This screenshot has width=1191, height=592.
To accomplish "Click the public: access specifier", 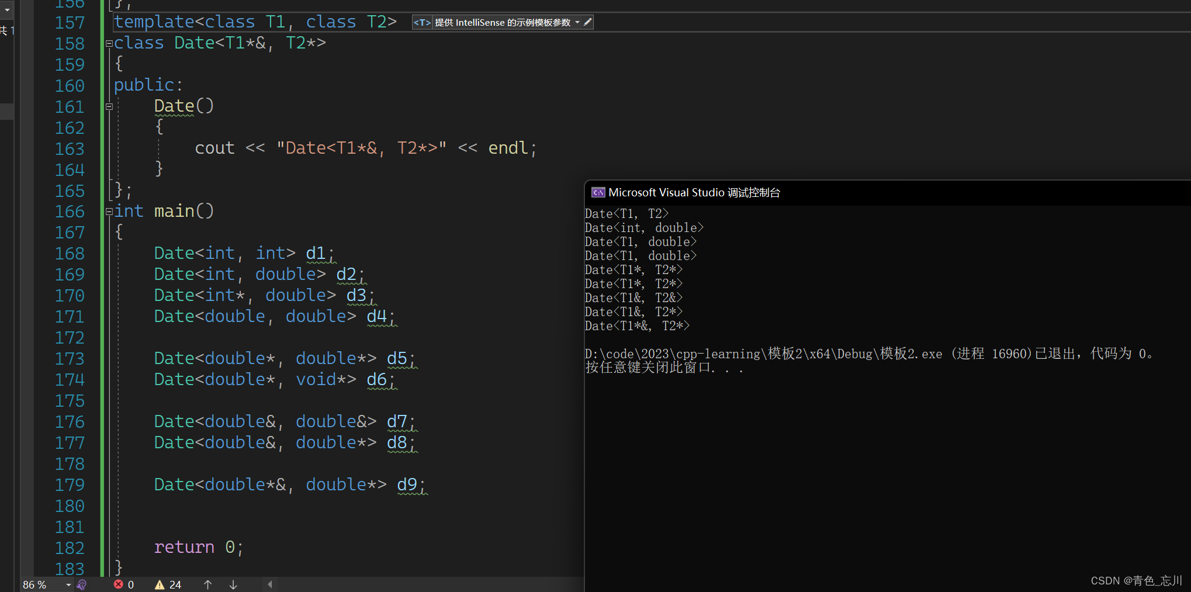I will coord(148,85).
